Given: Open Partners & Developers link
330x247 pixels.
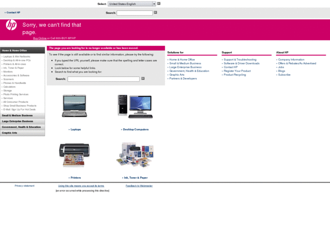Looking at the screenshot, I should (x=183, y=78).
